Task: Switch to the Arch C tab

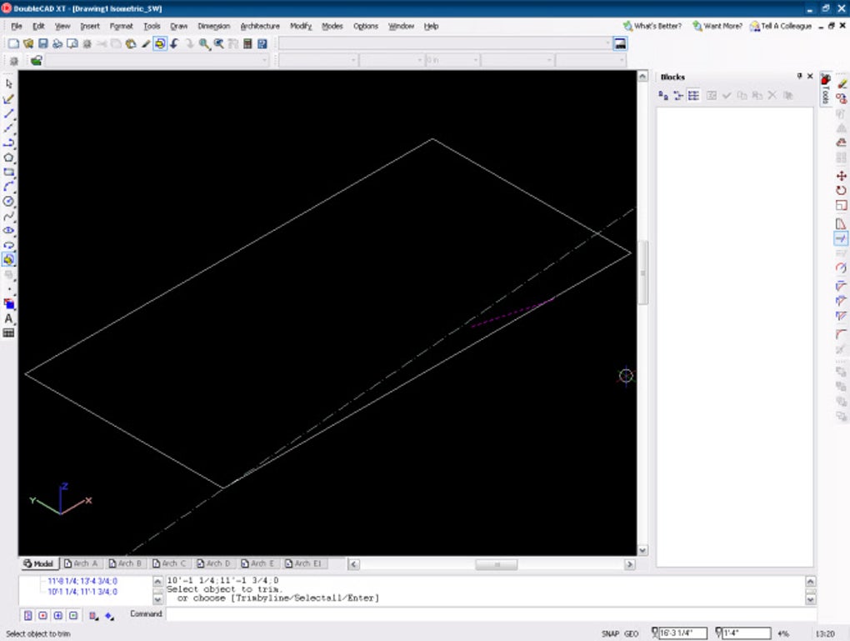Action: 169,563
